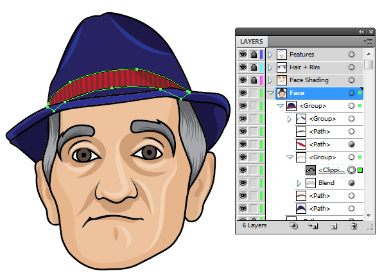
Task: Select the Features layer name
Action: pyautogui.click(x=302, y=55)
